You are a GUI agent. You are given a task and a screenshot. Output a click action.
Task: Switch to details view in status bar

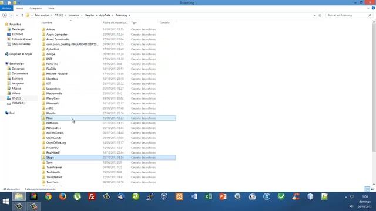tap(367, 189)
